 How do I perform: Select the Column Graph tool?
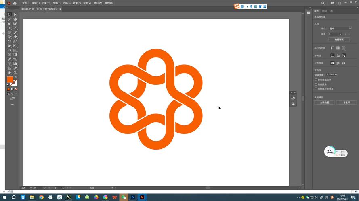15,64
